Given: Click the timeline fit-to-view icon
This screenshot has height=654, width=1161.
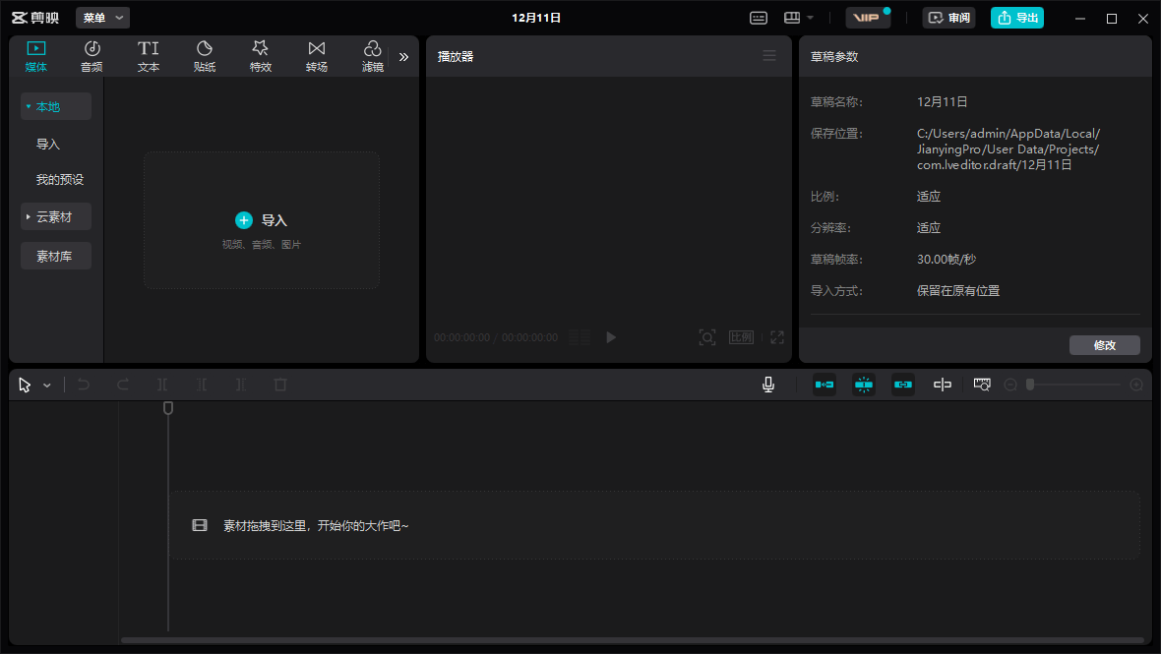Looking at the screenshot, I should pyautogui.click(x=982, y=385).
